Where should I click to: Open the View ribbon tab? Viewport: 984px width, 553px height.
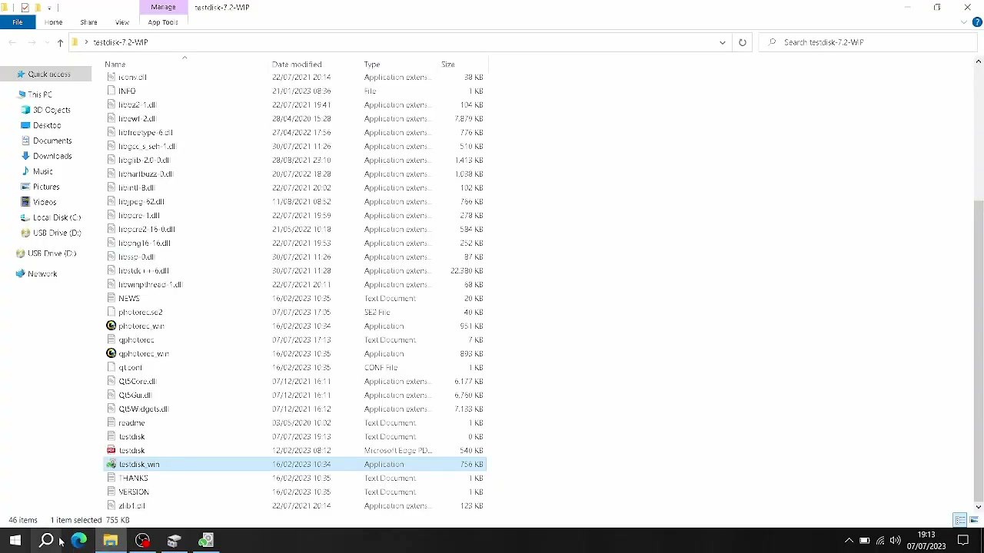tap(121, 22)
